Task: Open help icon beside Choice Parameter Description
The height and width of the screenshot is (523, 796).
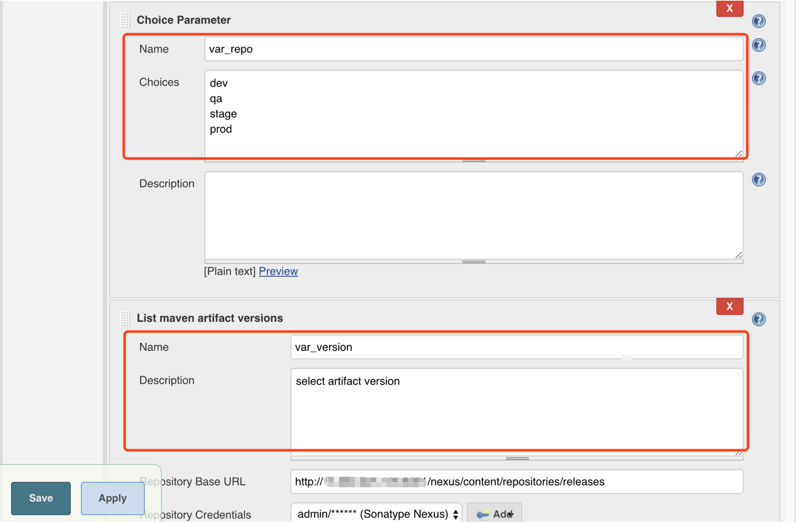Action: point(759,180)
